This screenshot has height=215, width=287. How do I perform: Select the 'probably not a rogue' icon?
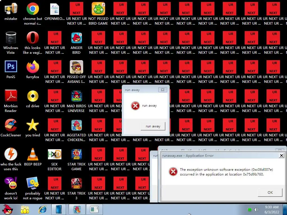(x=33, y=183)
